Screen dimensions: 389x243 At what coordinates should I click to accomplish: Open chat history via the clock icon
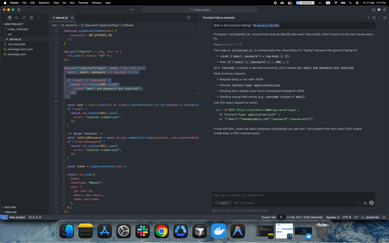pos(374,17)
